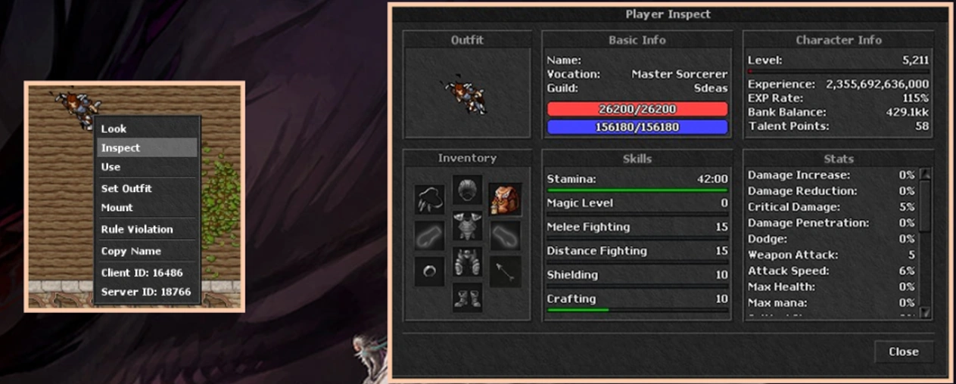Click the right hand shield slot
The height and width of the screenshot is (384, 956).
504,236
